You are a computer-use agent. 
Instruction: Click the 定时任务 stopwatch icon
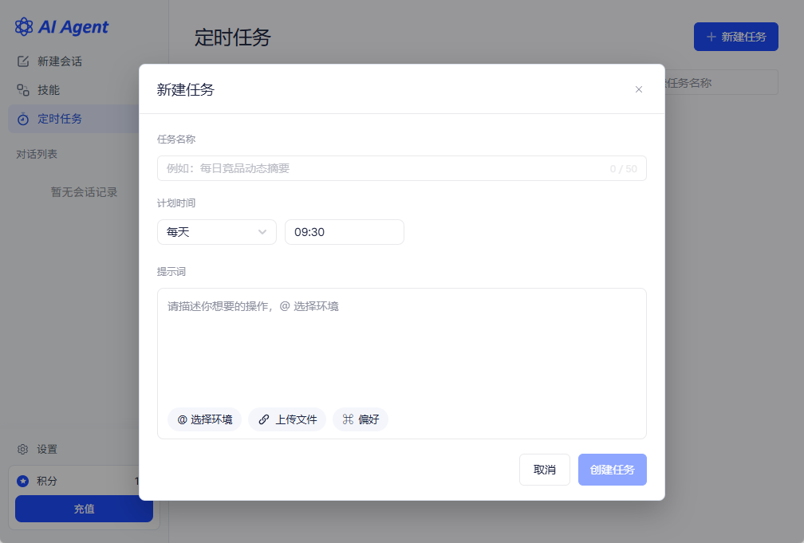[23, 119]
